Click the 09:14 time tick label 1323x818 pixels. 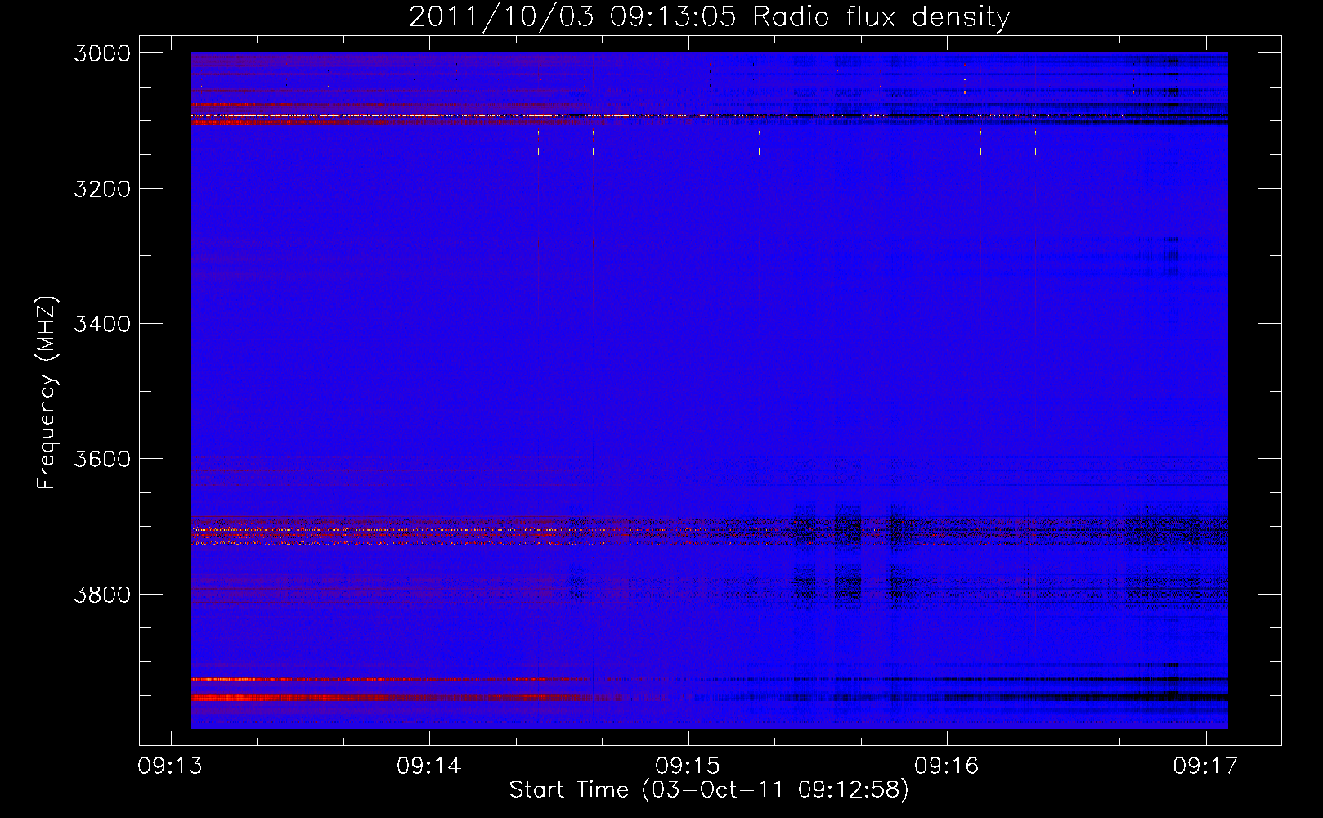(429, 766)
